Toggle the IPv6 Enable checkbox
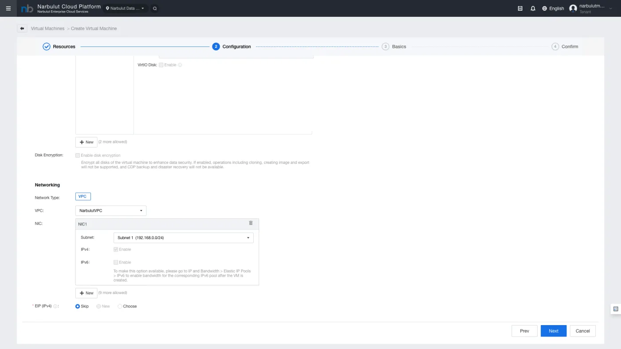This screenshot has width=621, height=349. click(x=116, y=262)
